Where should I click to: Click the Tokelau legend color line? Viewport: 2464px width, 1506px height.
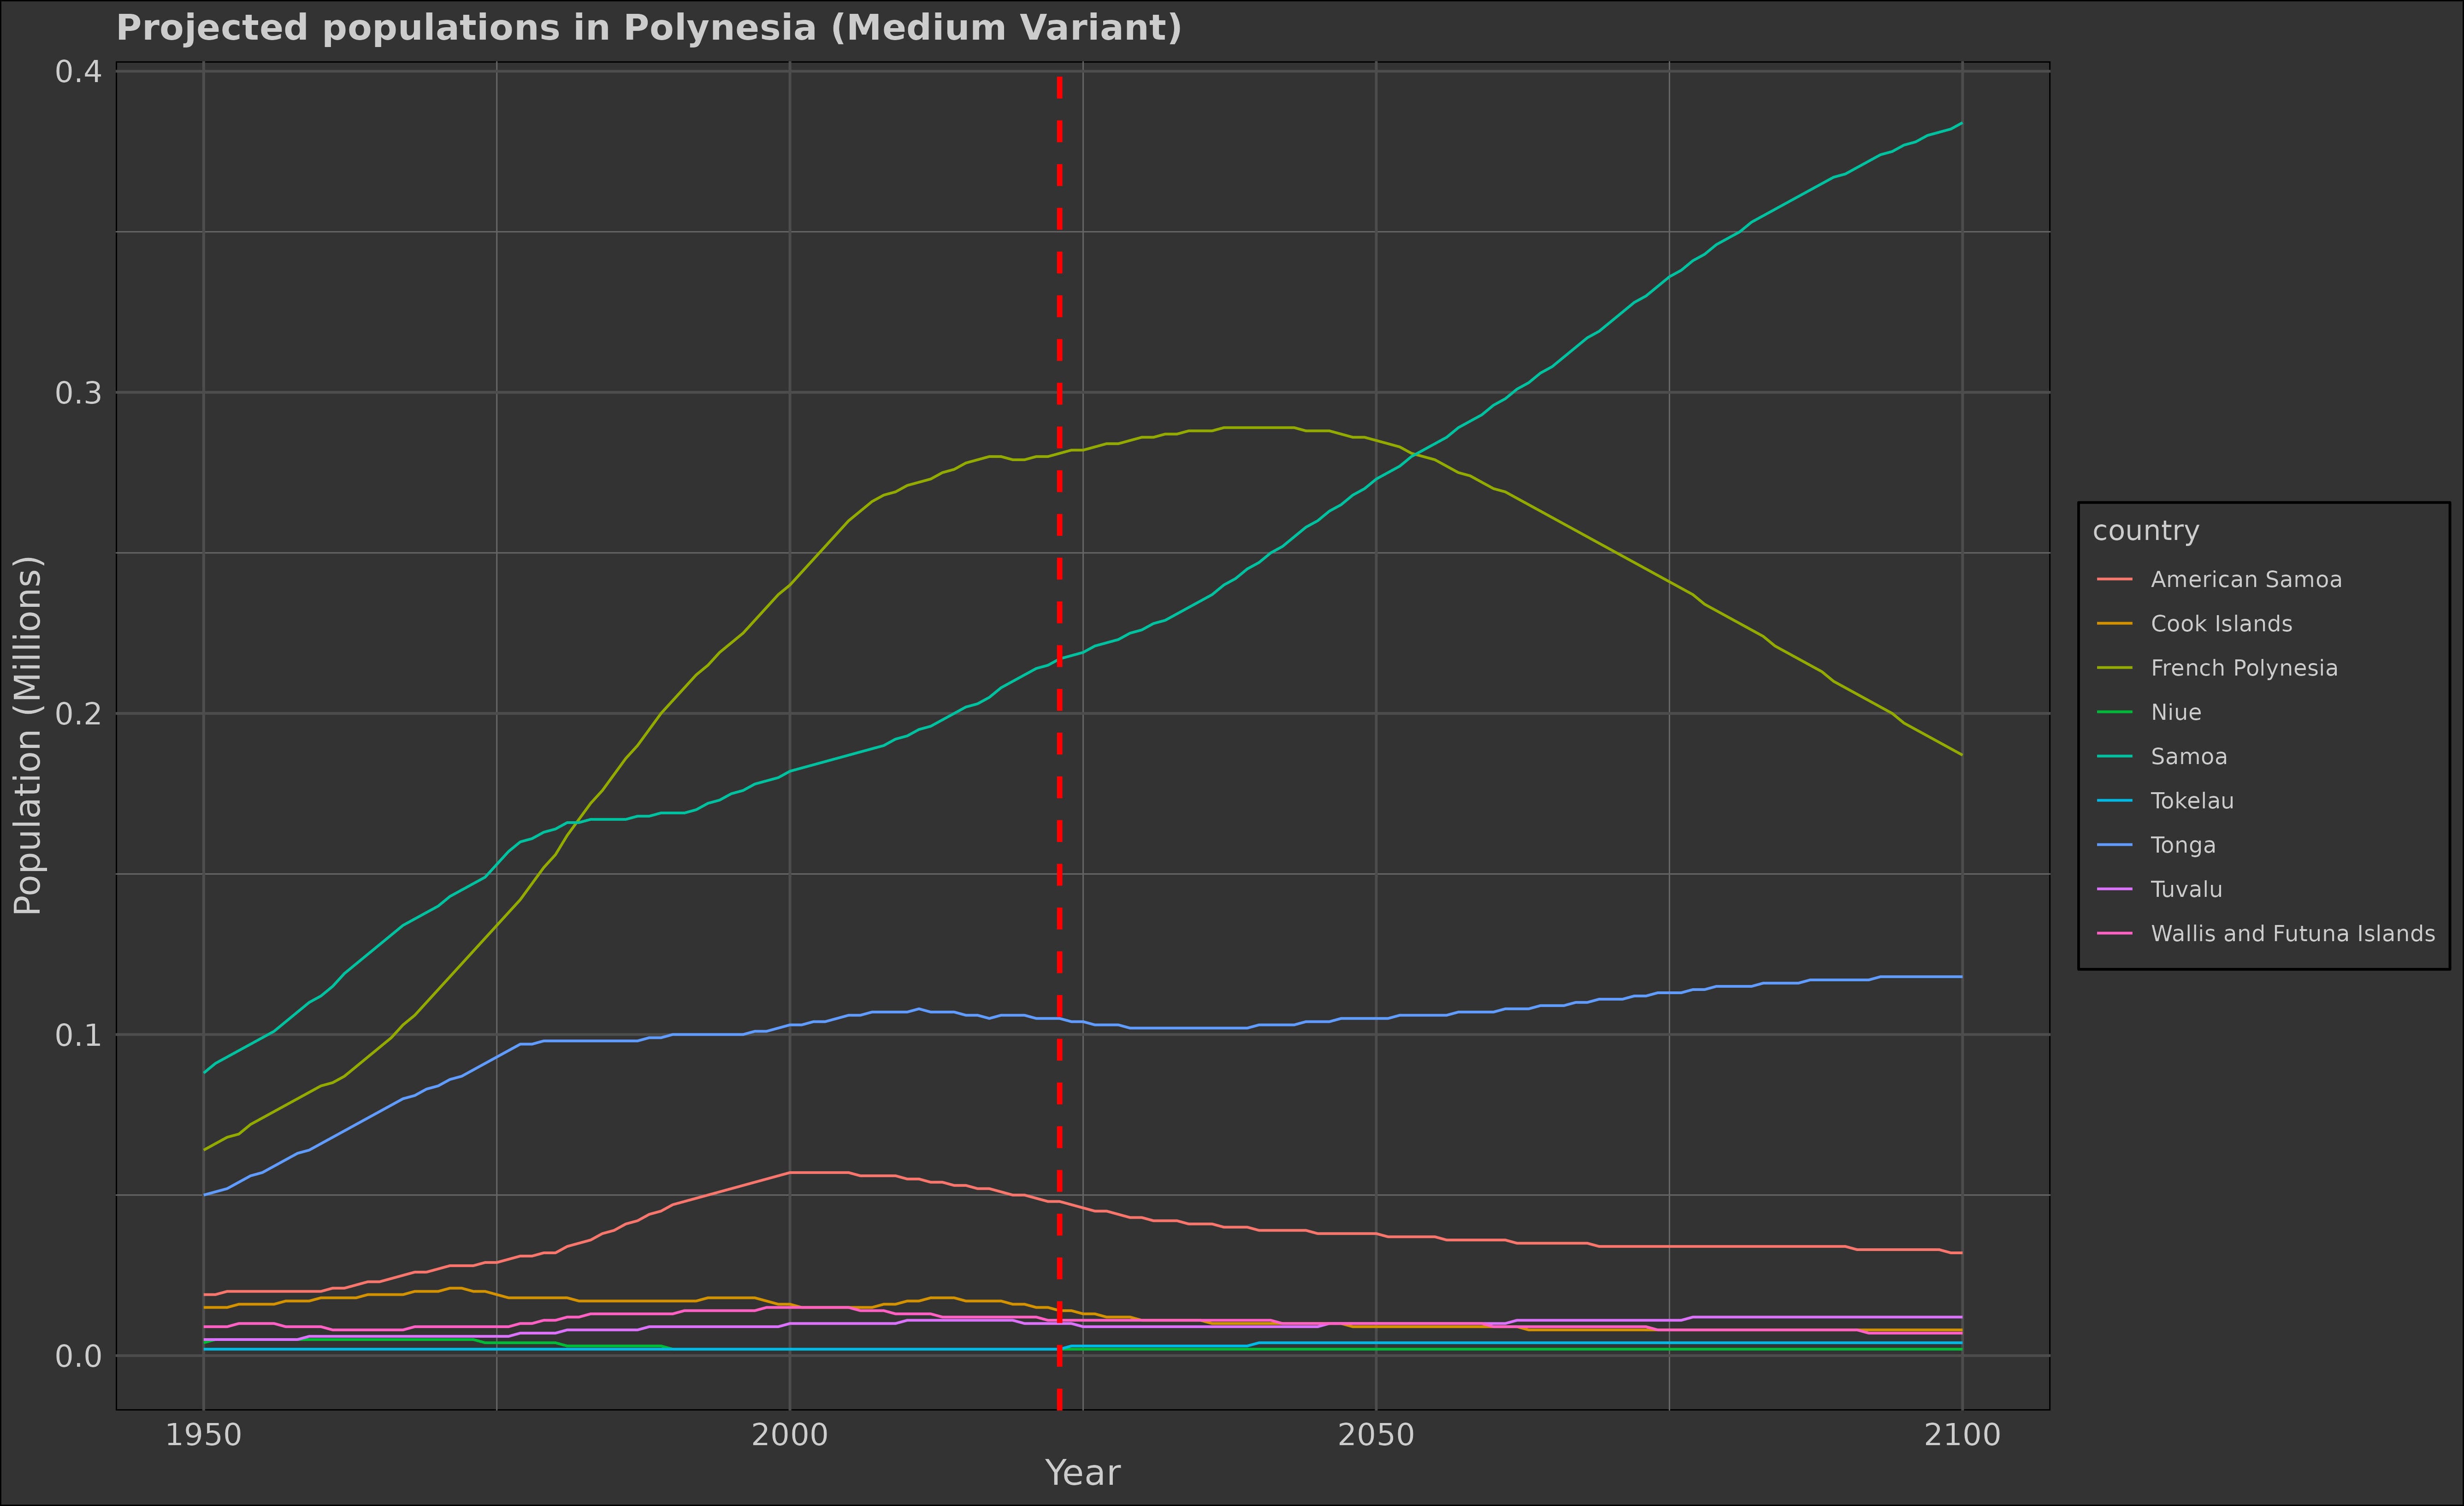(x=2115, y=801)
